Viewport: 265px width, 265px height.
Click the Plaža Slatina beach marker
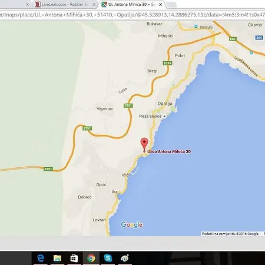(164, 117)
